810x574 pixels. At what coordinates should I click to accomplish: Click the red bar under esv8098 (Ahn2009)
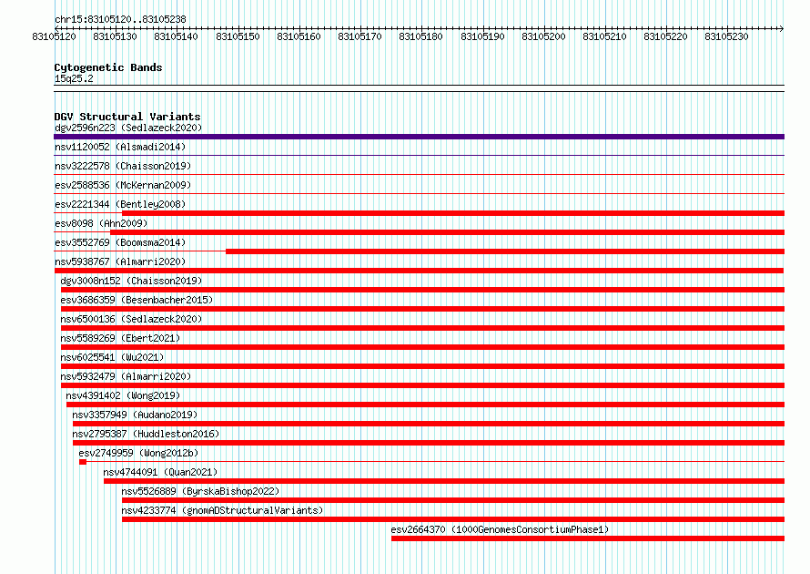tap(448, 232)
